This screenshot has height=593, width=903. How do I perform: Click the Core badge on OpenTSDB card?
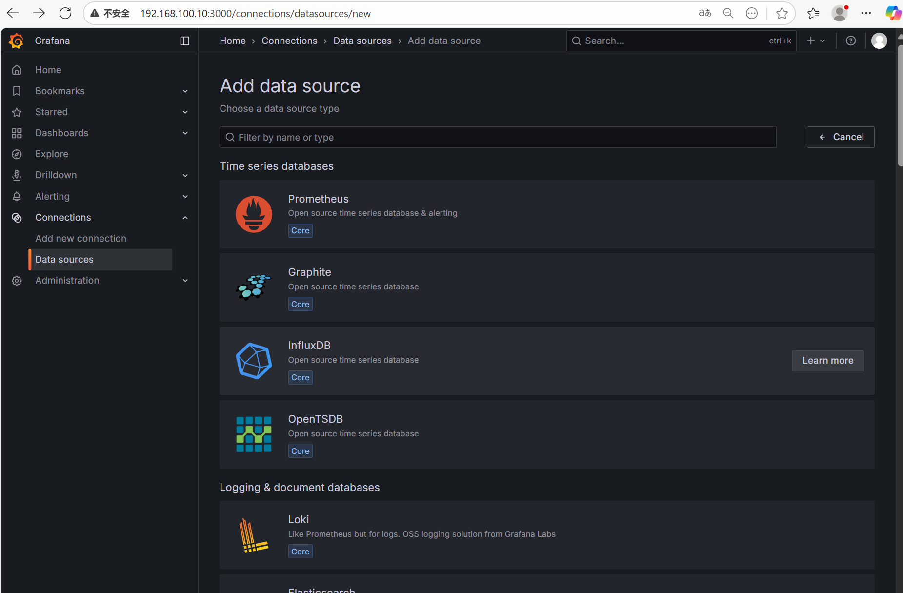tap(300, 451)
